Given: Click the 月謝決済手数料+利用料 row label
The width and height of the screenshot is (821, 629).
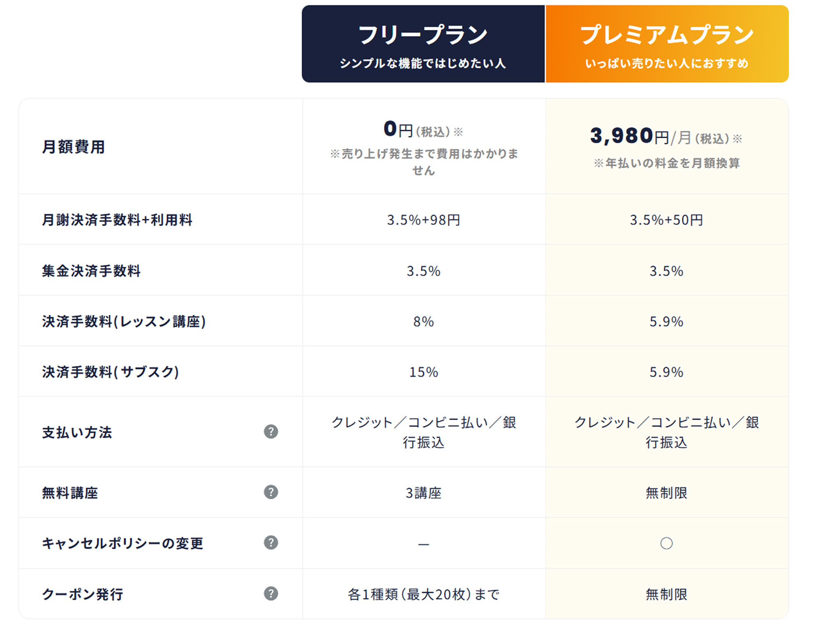Looking at the screenshot, I should pyautogui.click(x=117, y=220).
